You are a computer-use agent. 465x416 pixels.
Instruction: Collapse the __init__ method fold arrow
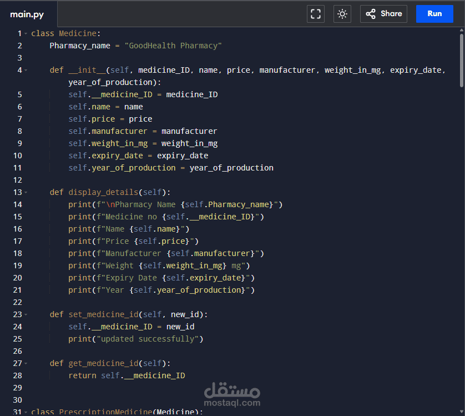point(26,71)
